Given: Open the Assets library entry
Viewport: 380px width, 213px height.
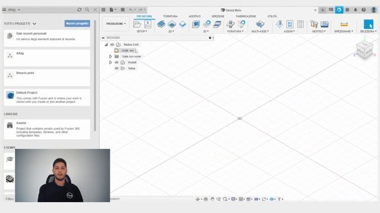Looking at the screenshot, I should 47,129.
